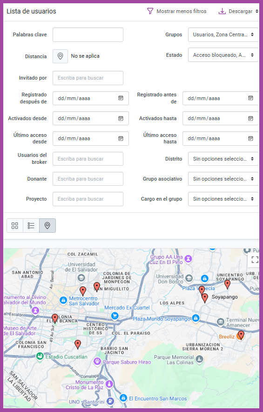
Task: Click the Distancia location pin icon
Action: 60,56
